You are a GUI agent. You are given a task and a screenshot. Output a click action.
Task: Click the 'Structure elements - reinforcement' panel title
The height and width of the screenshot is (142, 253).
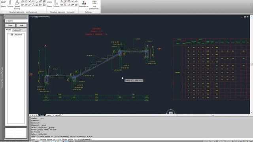pos(23,12)
